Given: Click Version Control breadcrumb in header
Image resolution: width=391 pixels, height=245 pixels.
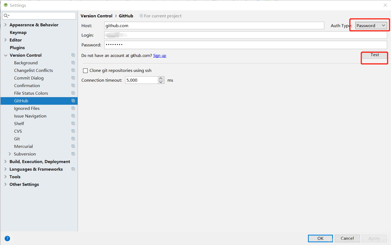Looking at the screenshot, I should coord(96,16).
